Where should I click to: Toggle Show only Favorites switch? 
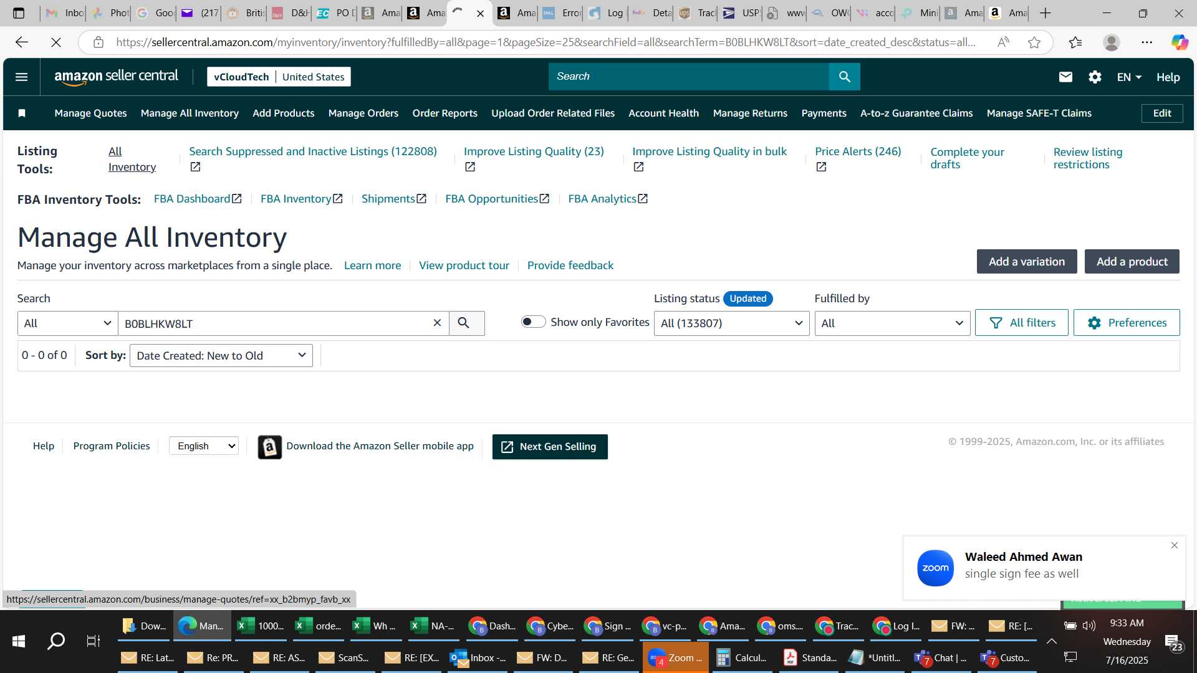click(533, 322)
